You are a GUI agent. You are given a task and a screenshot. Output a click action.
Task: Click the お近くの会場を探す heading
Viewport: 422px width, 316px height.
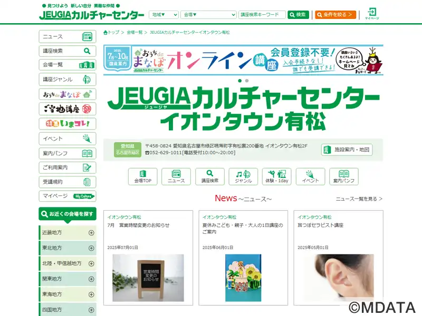(x=68, y=214)
